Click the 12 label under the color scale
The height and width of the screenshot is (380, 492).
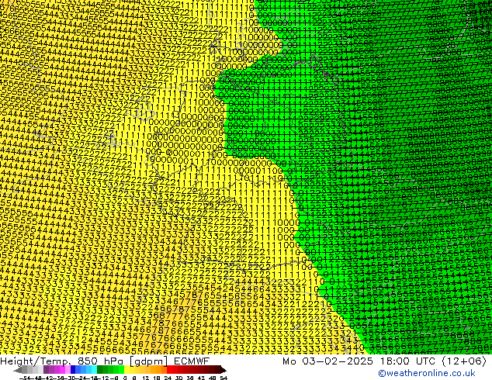[x=146, y=378]
